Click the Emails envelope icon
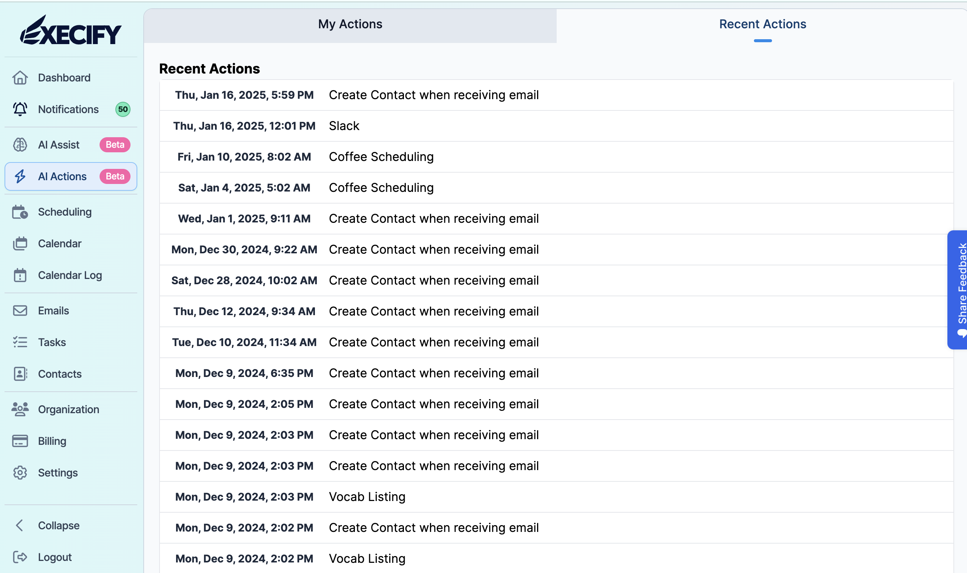967x573 pixels. [20, 311]
